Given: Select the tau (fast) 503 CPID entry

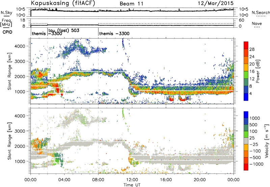Looking at the screenshot, I should (x=64, y=30).
